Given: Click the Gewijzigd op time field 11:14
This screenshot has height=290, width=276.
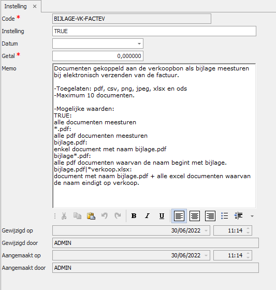Looking at the screenshot, I should point(233,230).
